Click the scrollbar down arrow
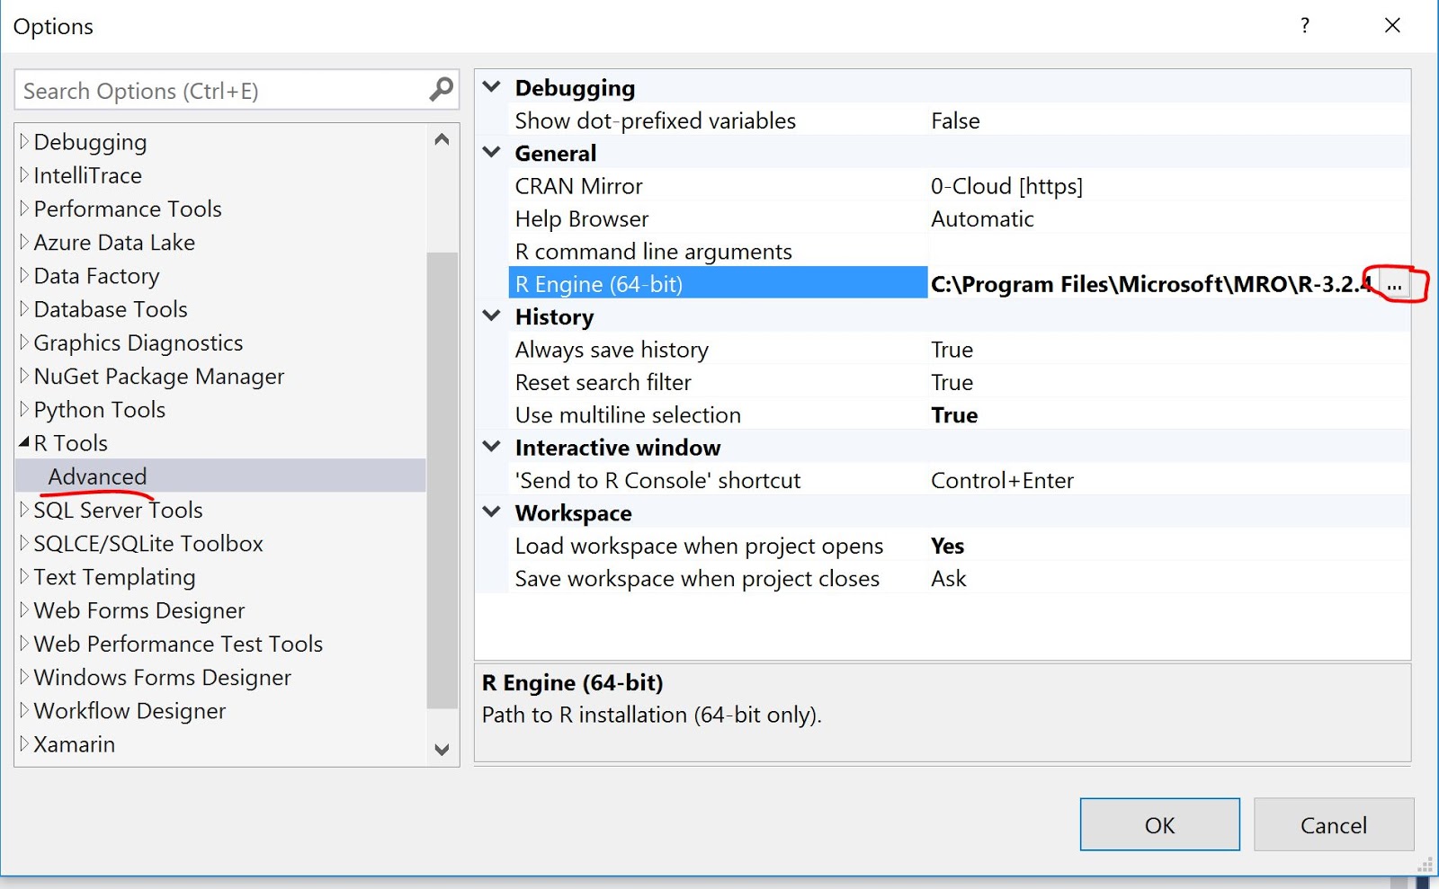Image resolution: width=1439 pixels, height=889 pixels. tap(442, 749)
